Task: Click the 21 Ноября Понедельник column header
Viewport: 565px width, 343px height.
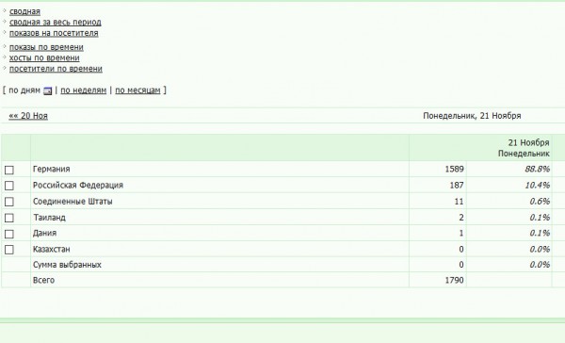Action: click(x=524, y=148)
